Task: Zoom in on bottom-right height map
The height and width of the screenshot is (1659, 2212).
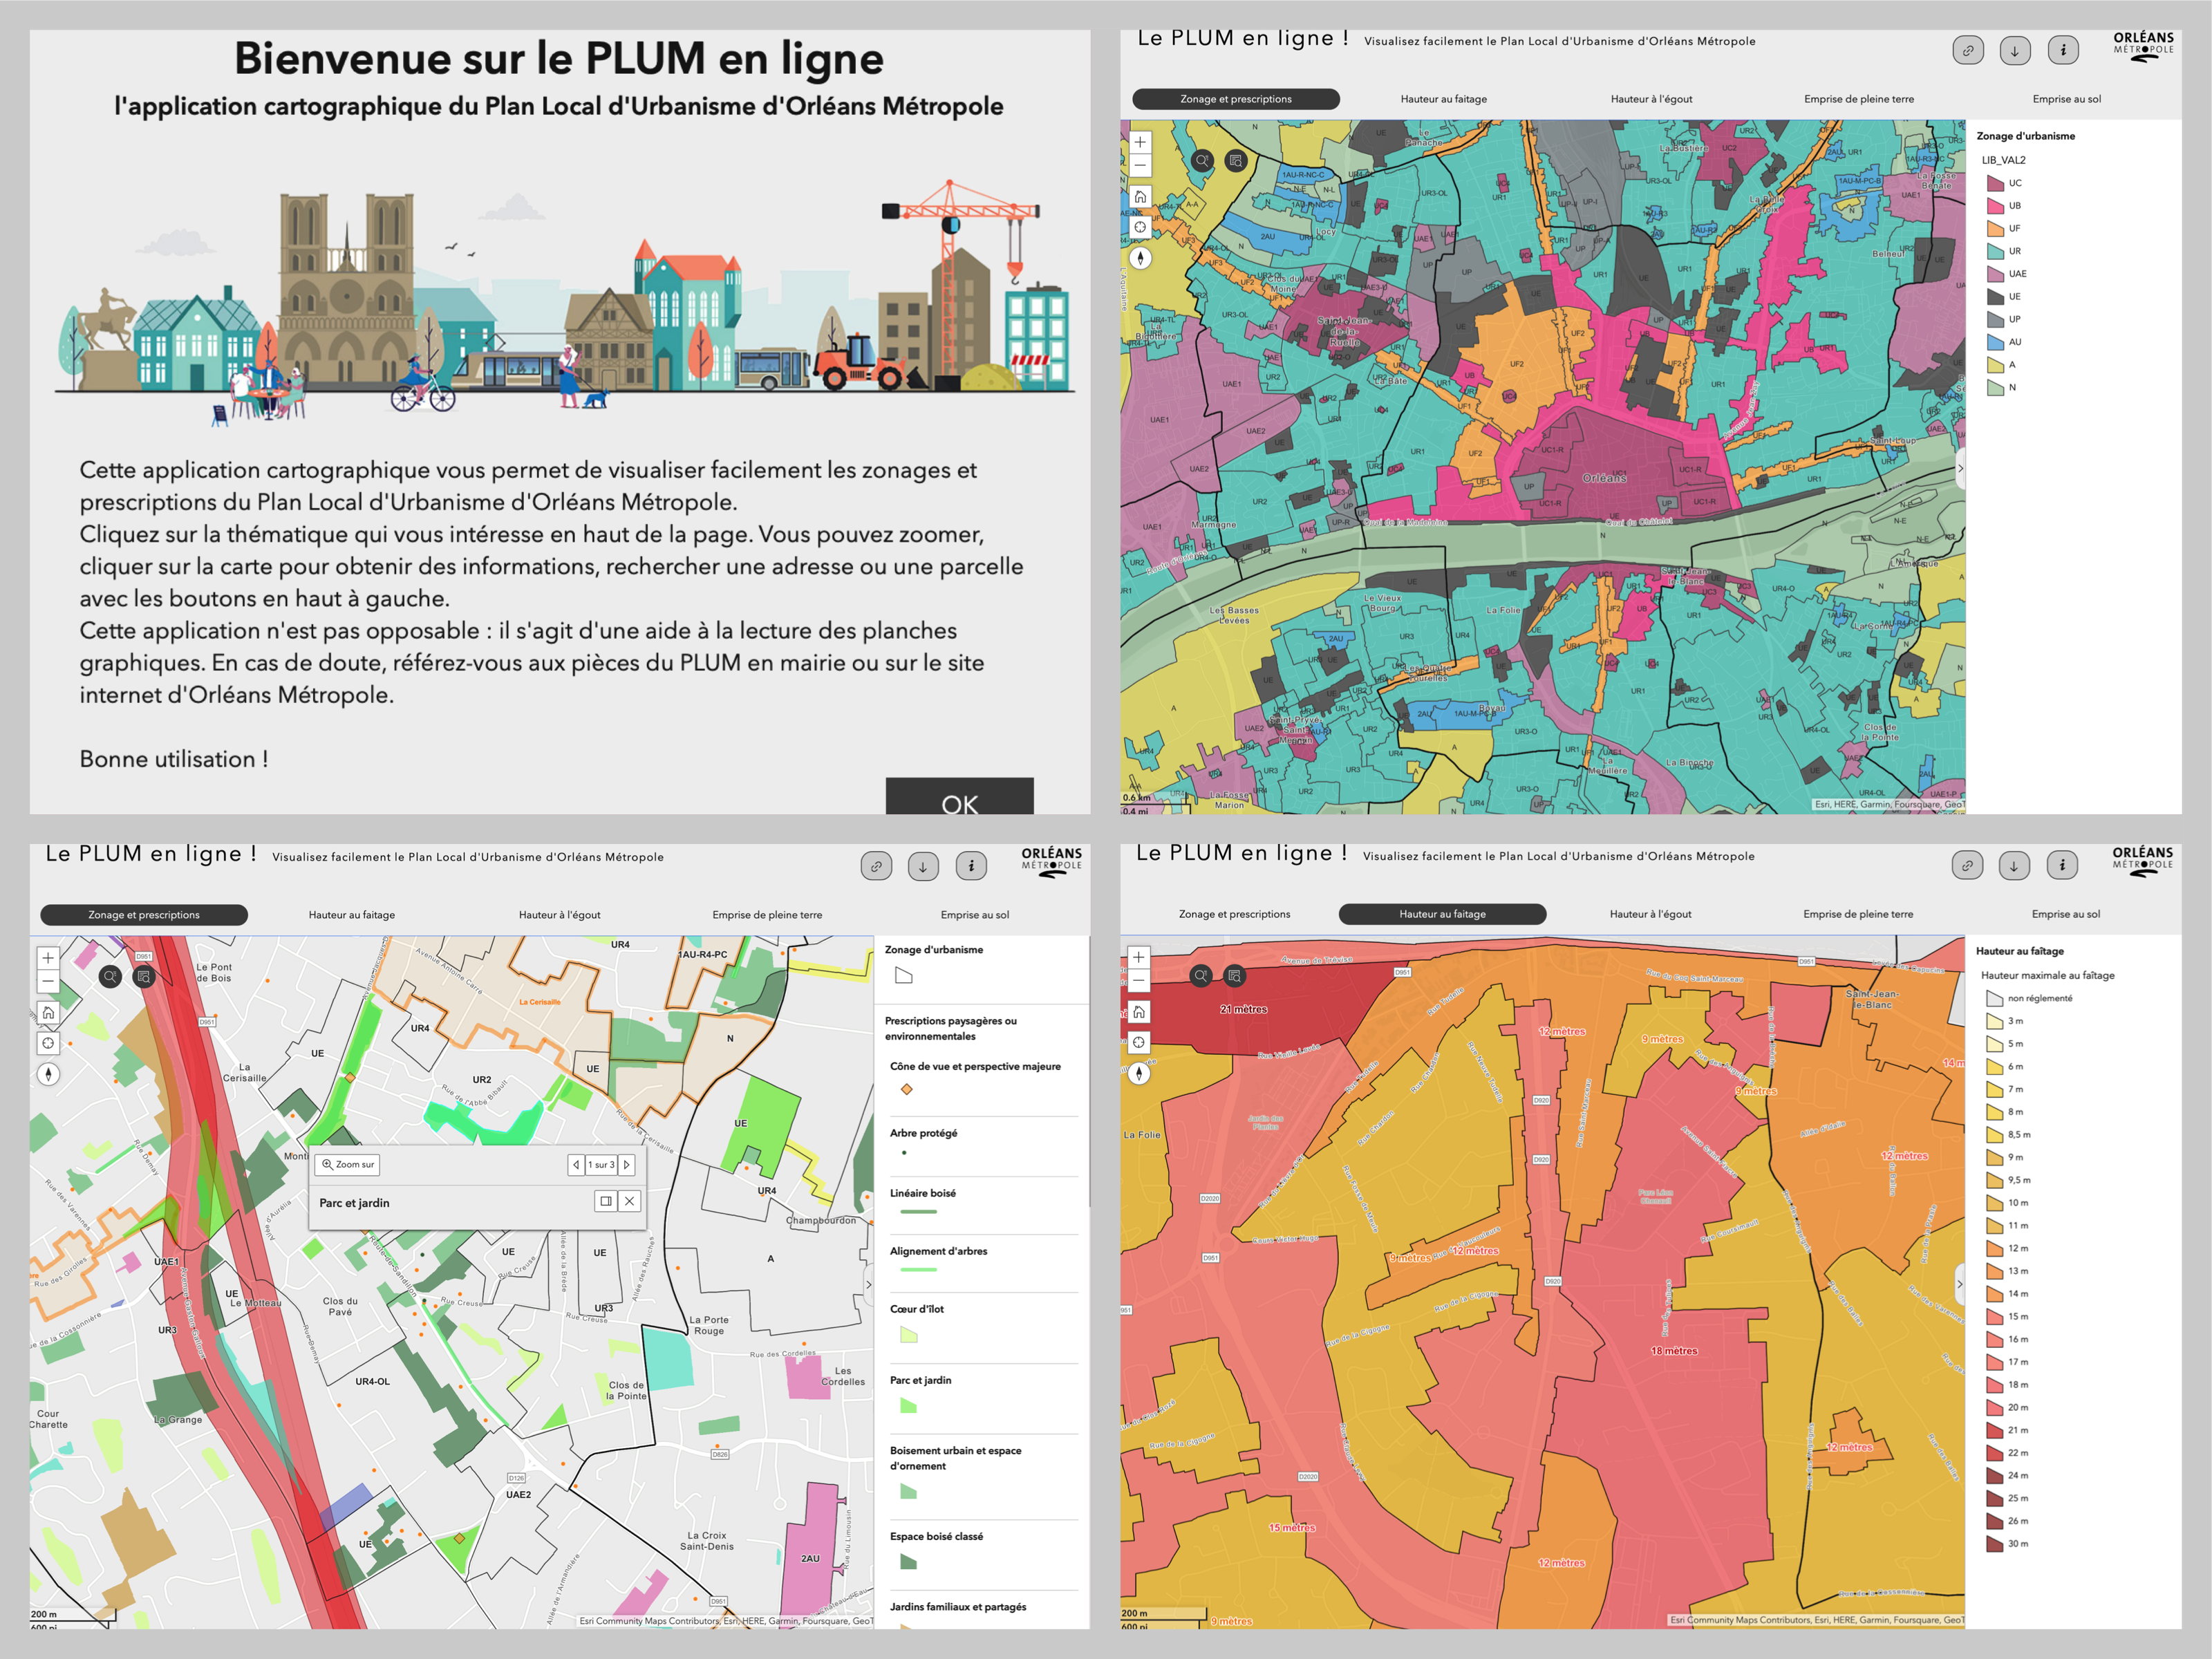Action: (1139, 957)
